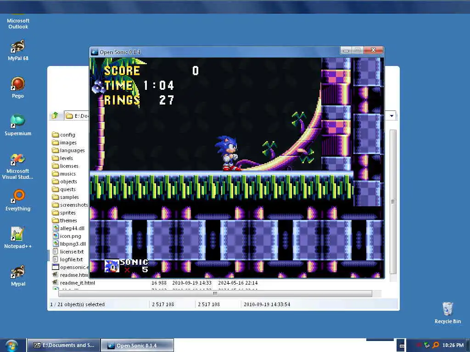Select the samples folder
The image size is (470, 352).
pyautogui.click(x=65, y=197)
